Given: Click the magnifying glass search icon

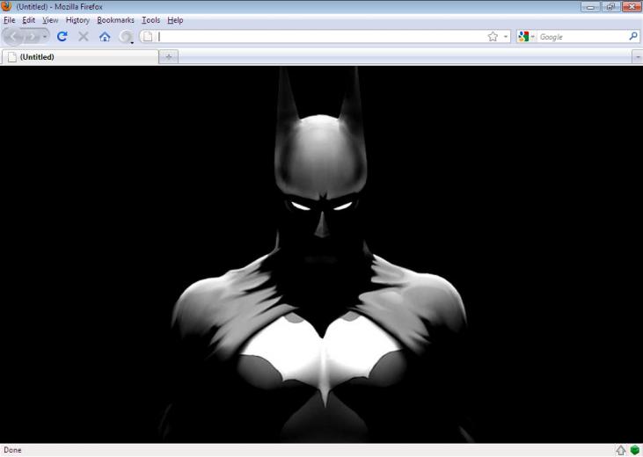Looking at the screenshot, I should [633, 37].
